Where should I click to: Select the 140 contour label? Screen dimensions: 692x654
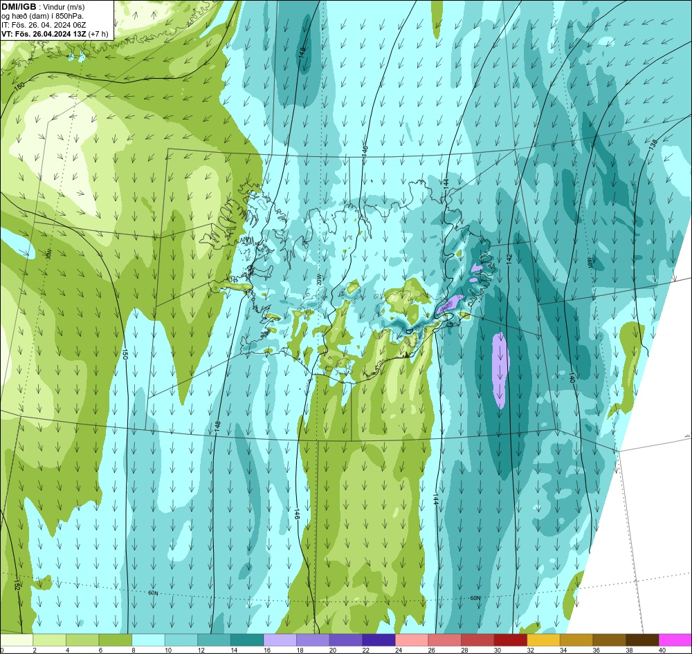pos(572,377)
